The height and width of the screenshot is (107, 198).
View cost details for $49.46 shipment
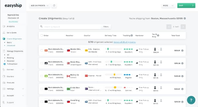coord(182,76)
